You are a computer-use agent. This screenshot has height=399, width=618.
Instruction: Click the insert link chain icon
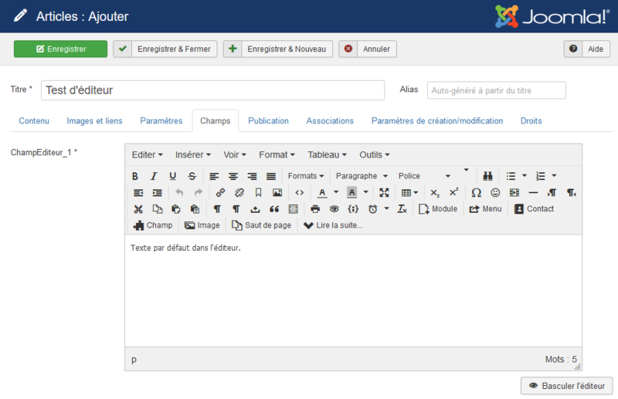pyautogui.click(x=220, y=192)
